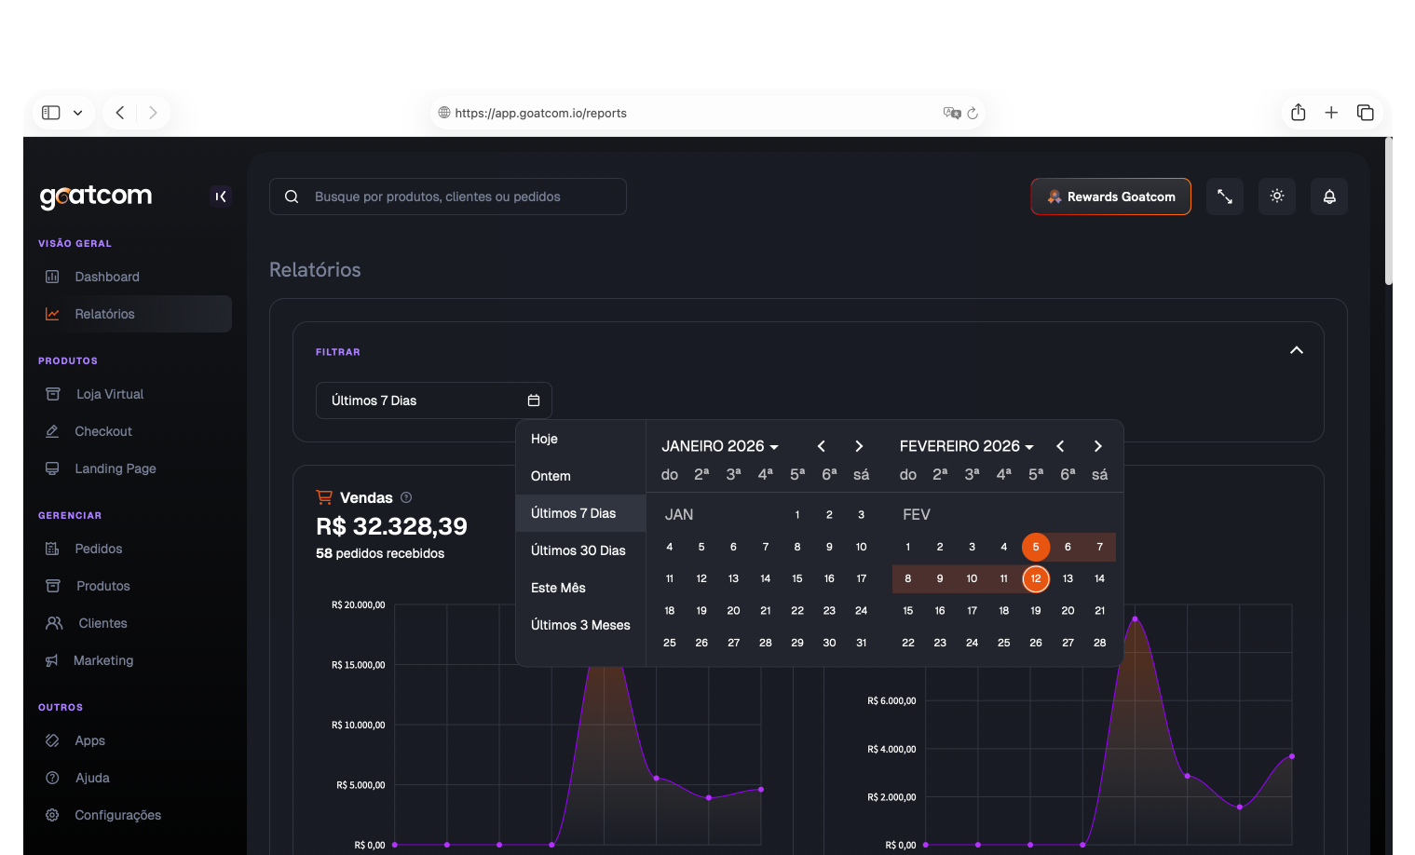Click the translate page icon
1415x855 pixels.
coord(951,113)
